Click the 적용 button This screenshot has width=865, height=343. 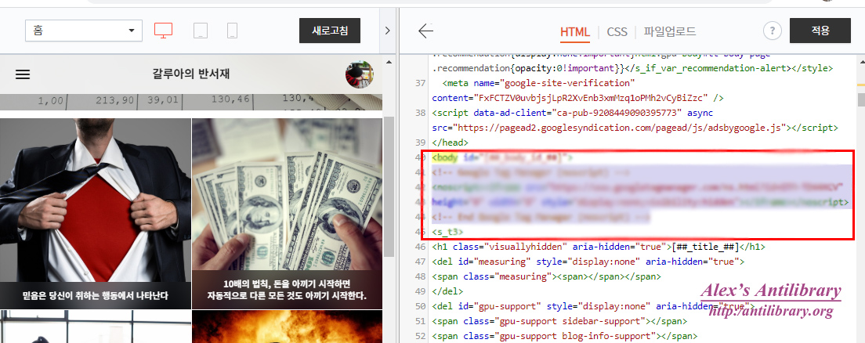(820, 31)
